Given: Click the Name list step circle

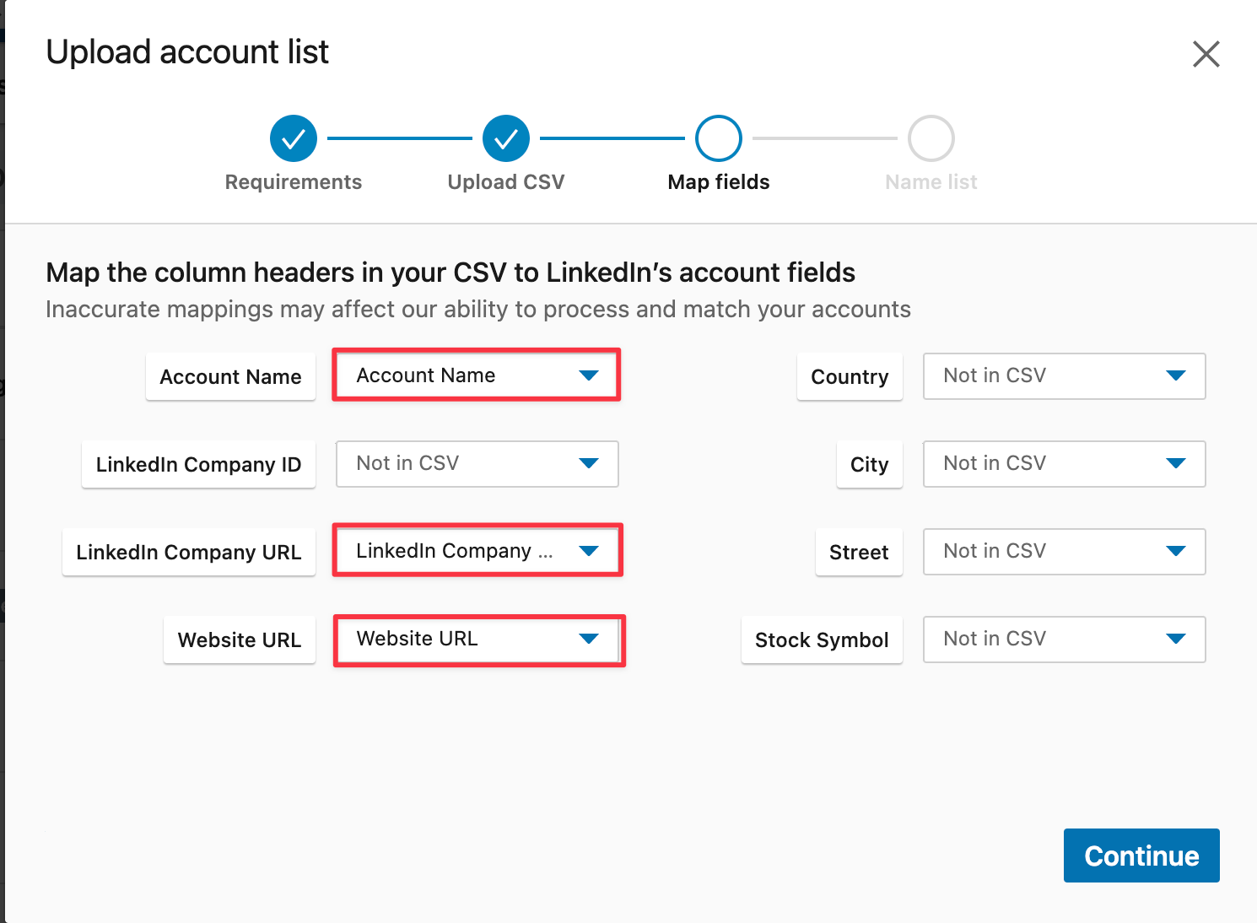Looking at the screenshot, I should pos(931,138).
